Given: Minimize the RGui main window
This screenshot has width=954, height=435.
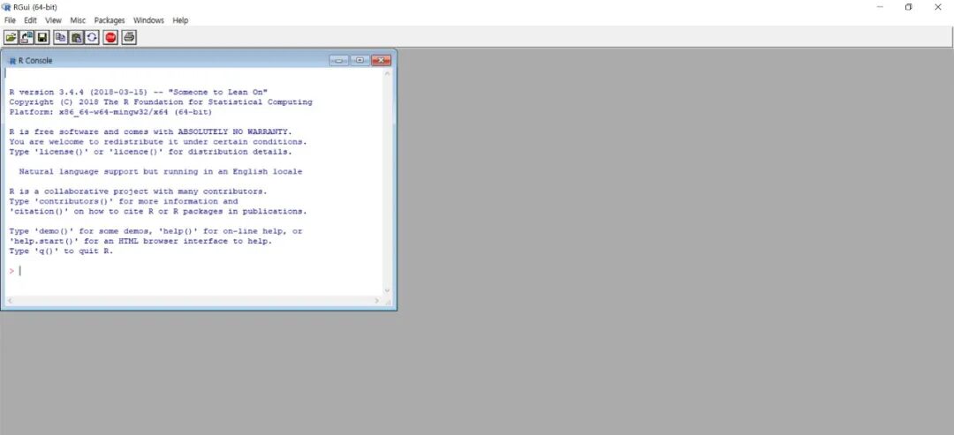Looking at the screenshot, I should pyautogui.click(x=881, y=7).
